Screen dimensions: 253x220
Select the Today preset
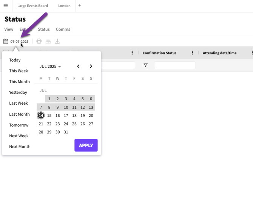point(15,60)
